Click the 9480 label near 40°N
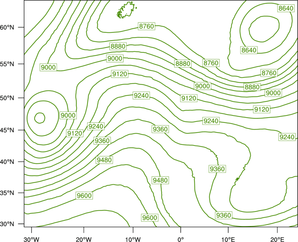 (x=104, y=160)
